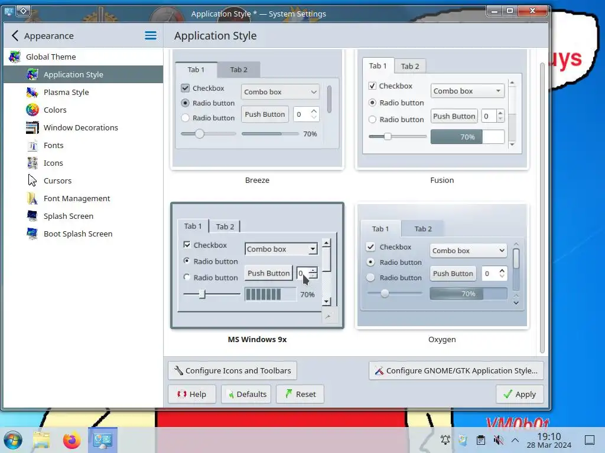
Task: Open the file manager from the taskbar
Action: pyautogui.click(x=42, y=440)
